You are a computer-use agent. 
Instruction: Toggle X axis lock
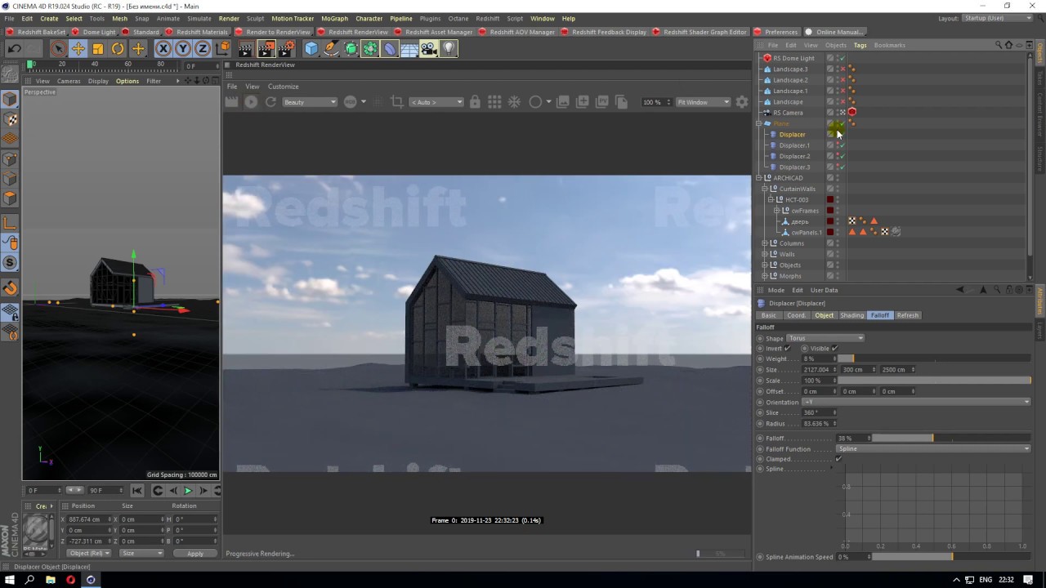tap(163, 49)
